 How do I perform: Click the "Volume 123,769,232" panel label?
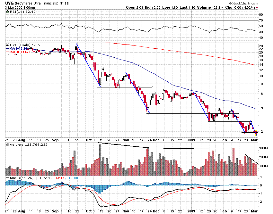29,144
